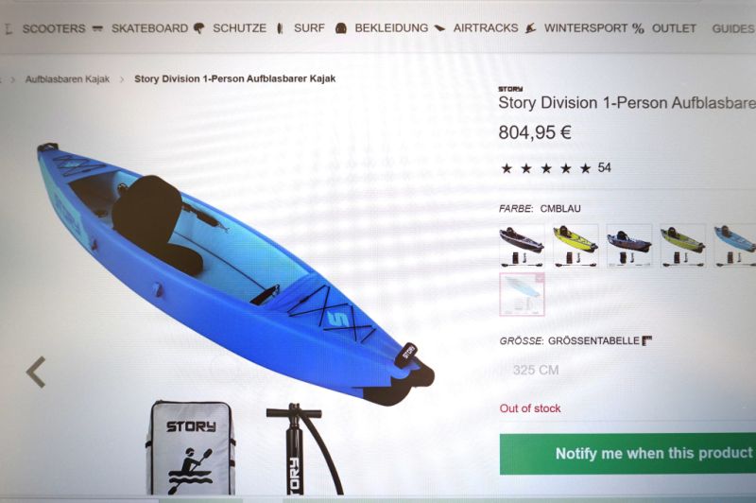This screenshot has width=756, height=503.
Task: Show the previous product image arrow
Action: (36, 372)
